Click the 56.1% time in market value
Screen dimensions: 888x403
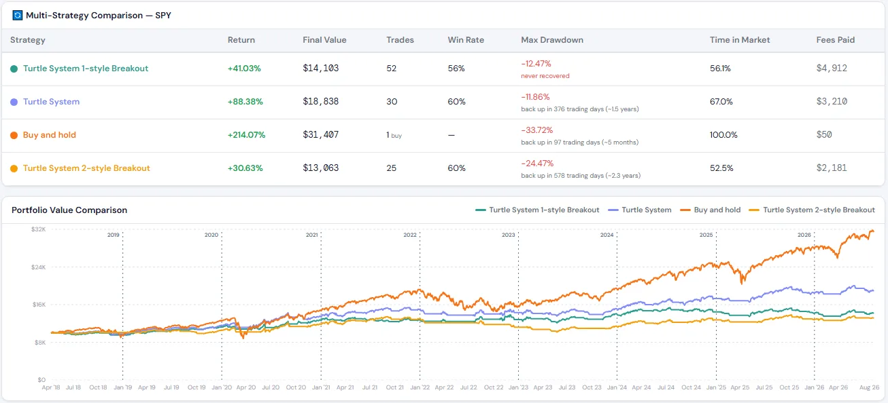720,69
